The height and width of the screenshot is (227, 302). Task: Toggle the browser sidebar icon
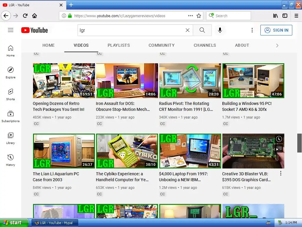pyautogui.click(x=285, y=16)
